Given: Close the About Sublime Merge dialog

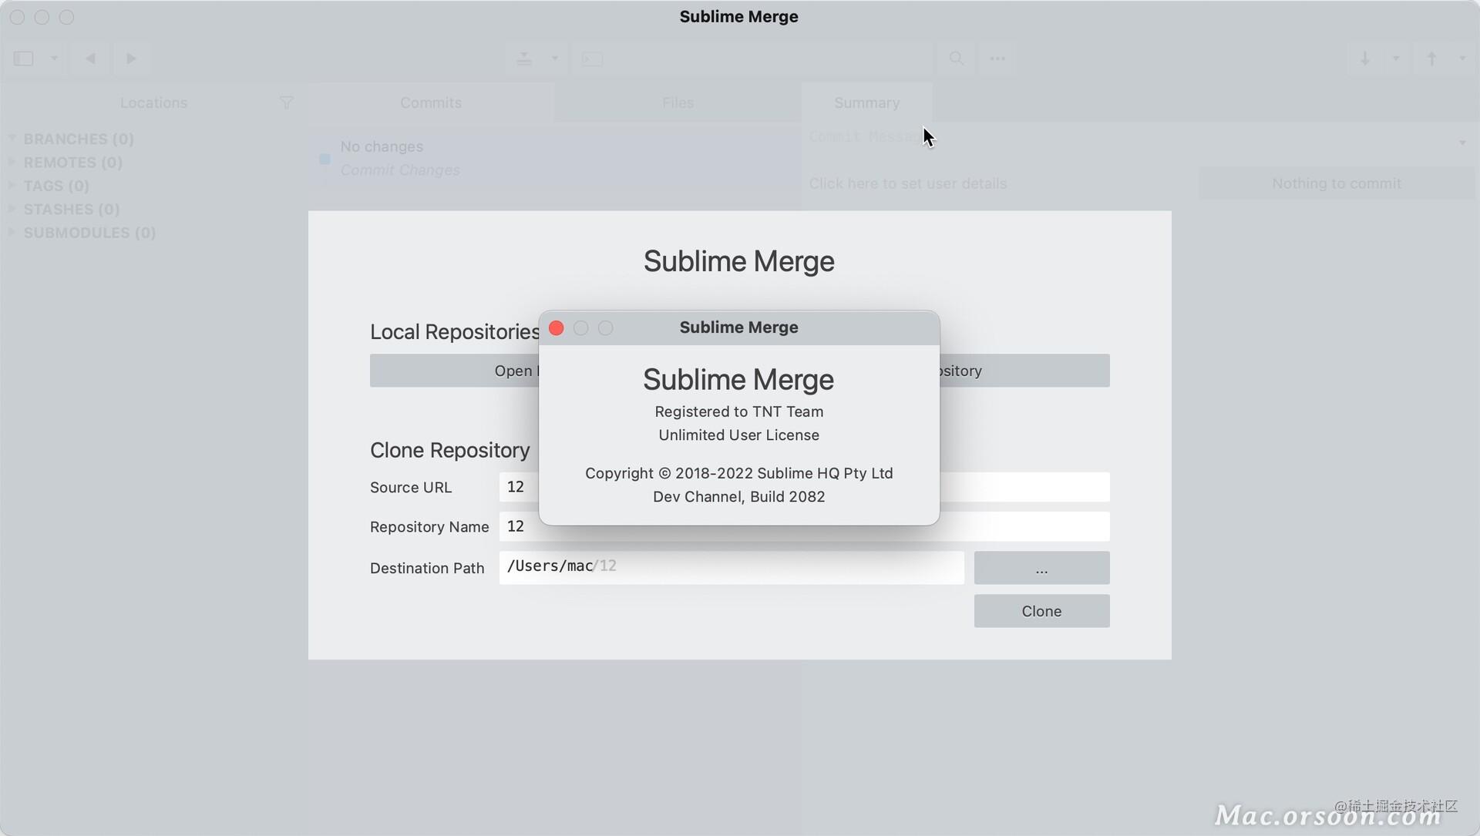Looking at the screenshot, I should (557, 328).
